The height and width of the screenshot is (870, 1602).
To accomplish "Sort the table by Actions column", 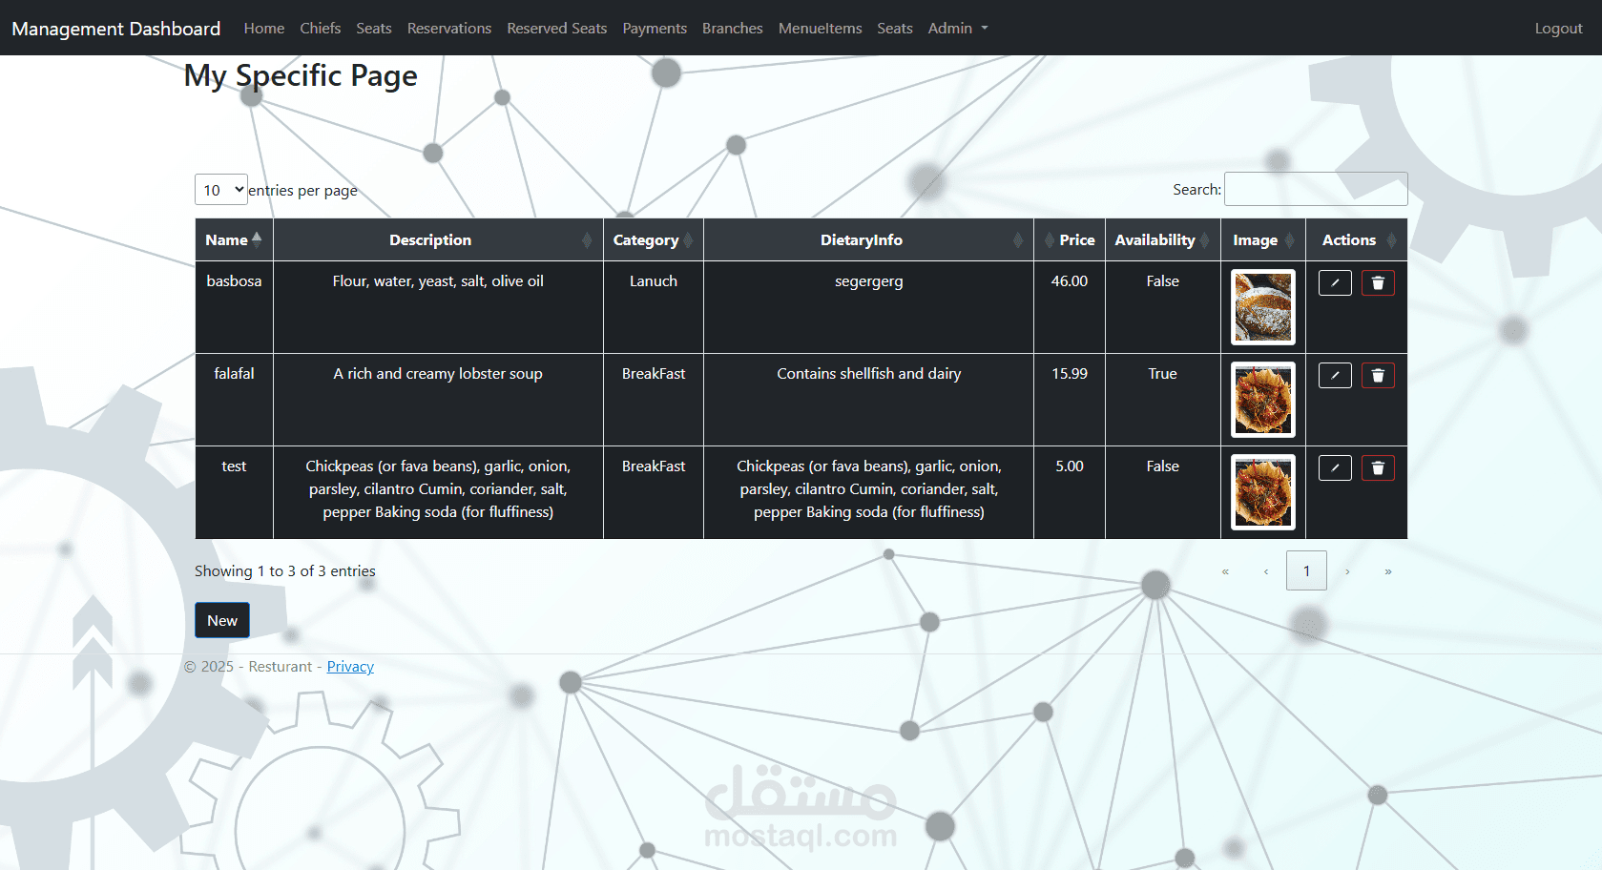I will tap(1357, 240).
